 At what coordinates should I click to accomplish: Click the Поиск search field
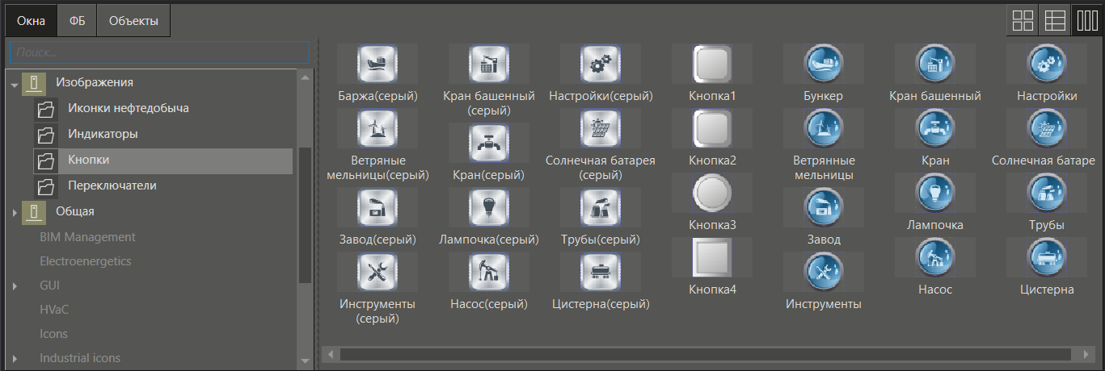point(159,52)
